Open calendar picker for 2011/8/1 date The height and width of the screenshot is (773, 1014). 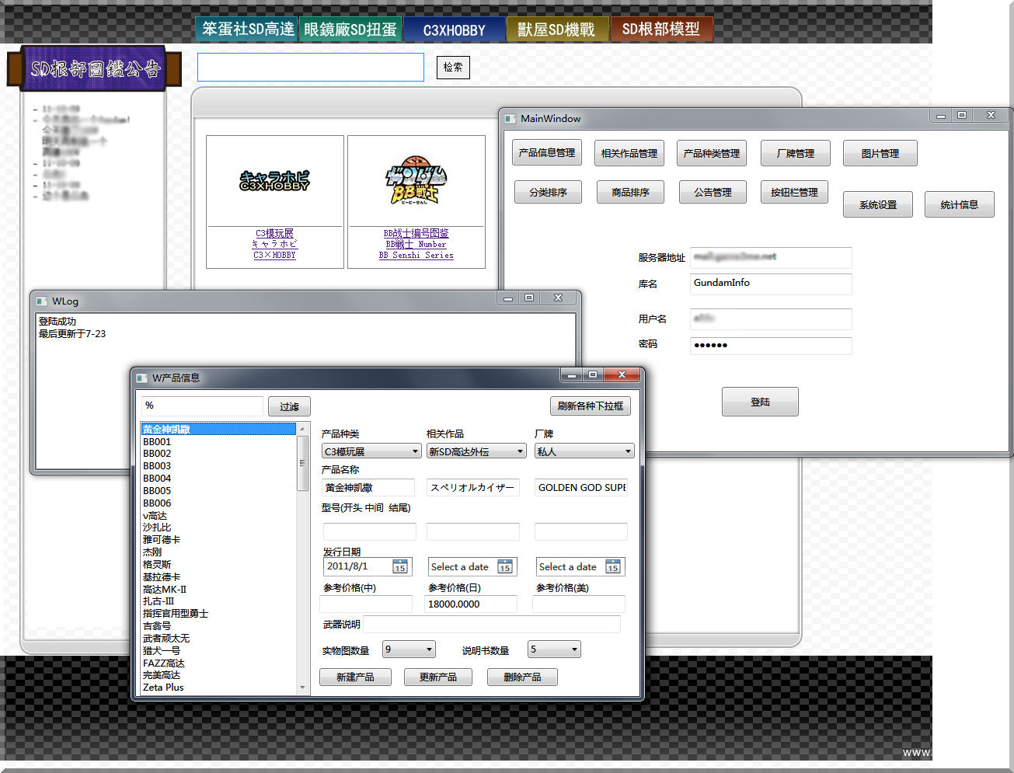pos(399,566)
